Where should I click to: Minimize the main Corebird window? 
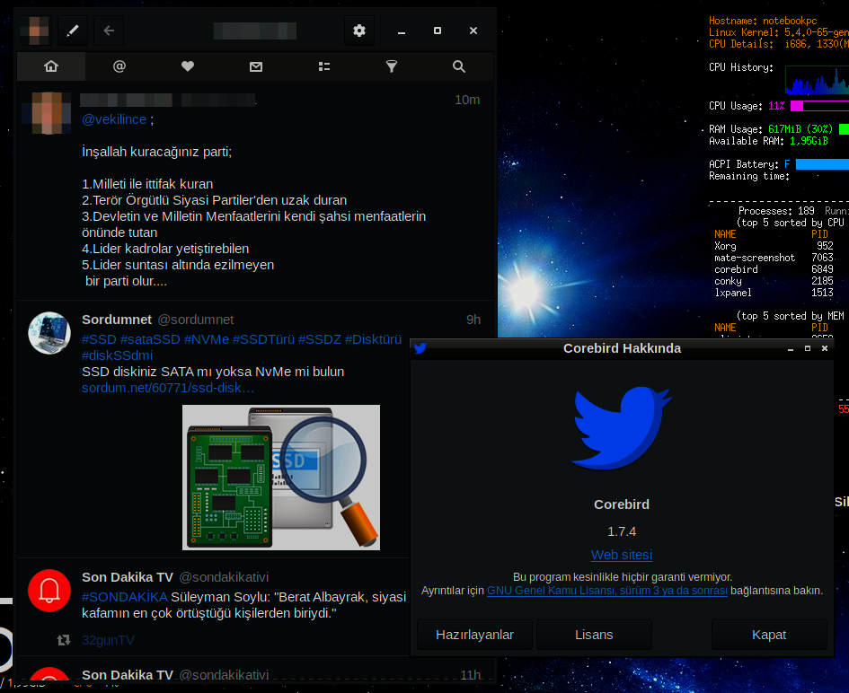coord(402,31)
